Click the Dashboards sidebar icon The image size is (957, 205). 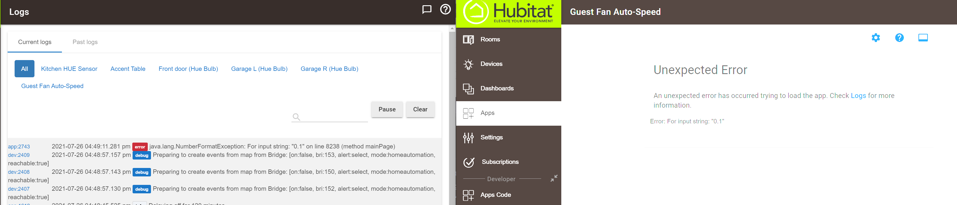pos(468,89)
